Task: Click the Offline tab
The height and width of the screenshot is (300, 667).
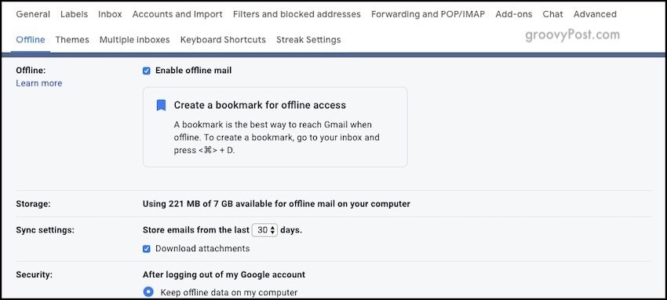Action: 31,39
